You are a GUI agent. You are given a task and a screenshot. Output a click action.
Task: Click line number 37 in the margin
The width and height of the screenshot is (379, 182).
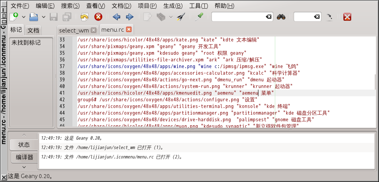pos(62,66)
